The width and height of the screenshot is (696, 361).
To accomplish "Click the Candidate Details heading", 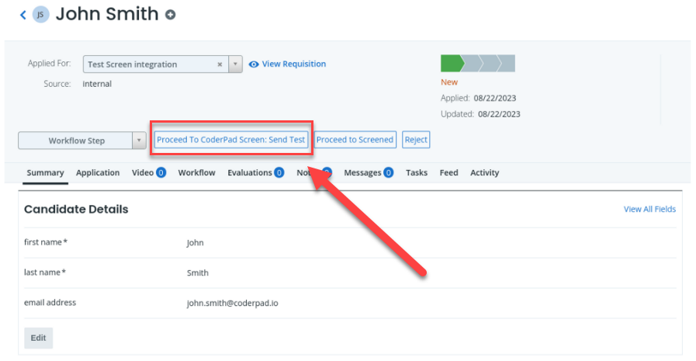I will pos(76,209).
